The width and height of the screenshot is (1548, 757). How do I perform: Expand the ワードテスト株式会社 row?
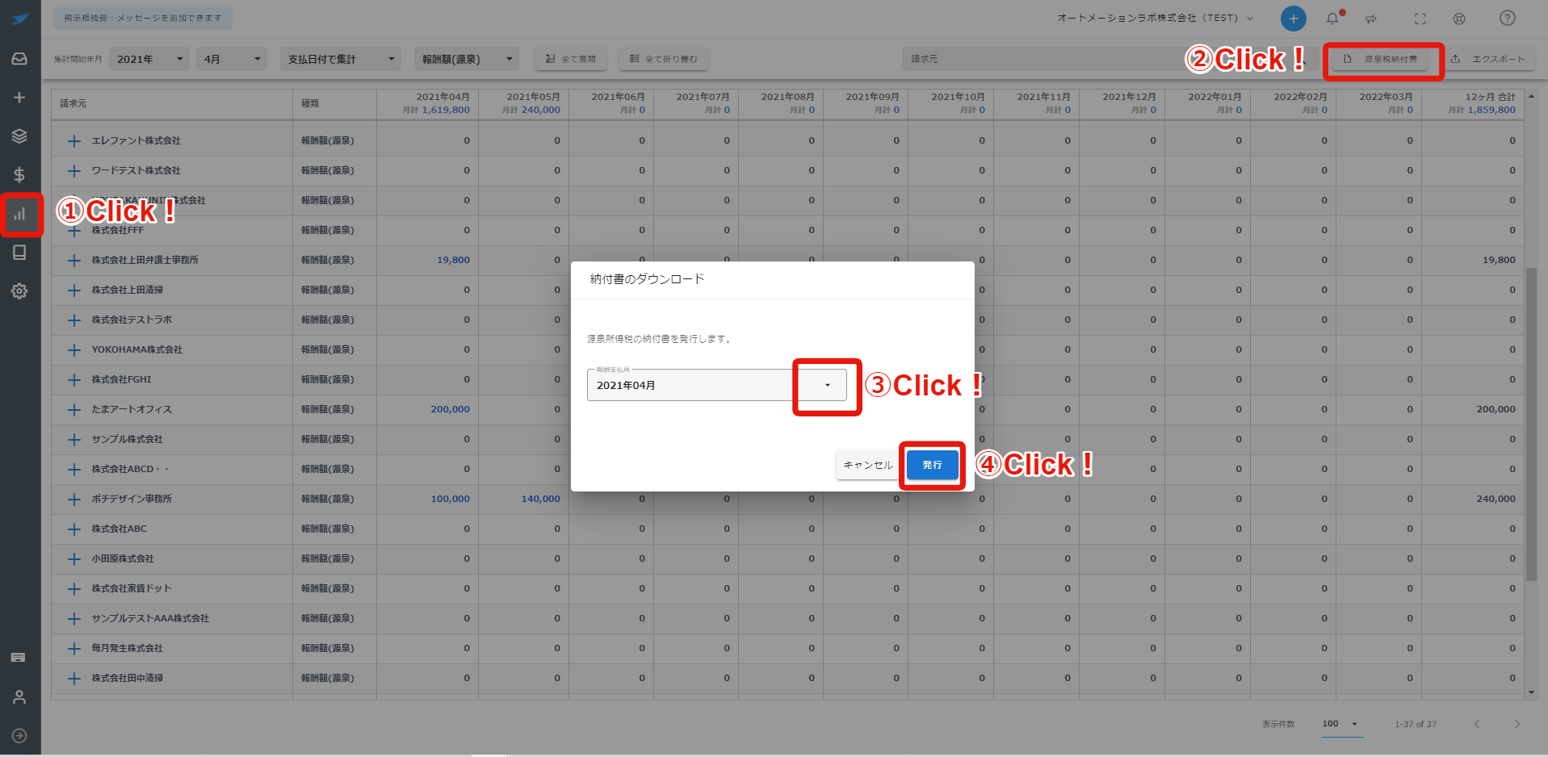pos(74,171)
